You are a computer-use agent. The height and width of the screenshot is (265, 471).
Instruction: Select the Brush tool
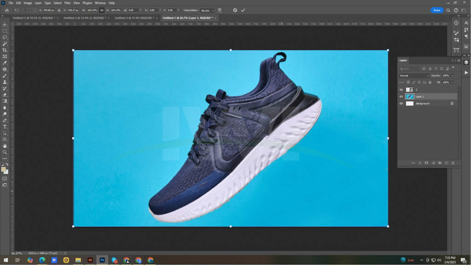(5, 76)
